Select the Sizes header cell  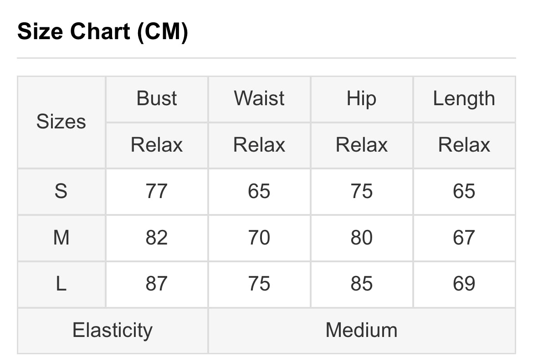61,122
